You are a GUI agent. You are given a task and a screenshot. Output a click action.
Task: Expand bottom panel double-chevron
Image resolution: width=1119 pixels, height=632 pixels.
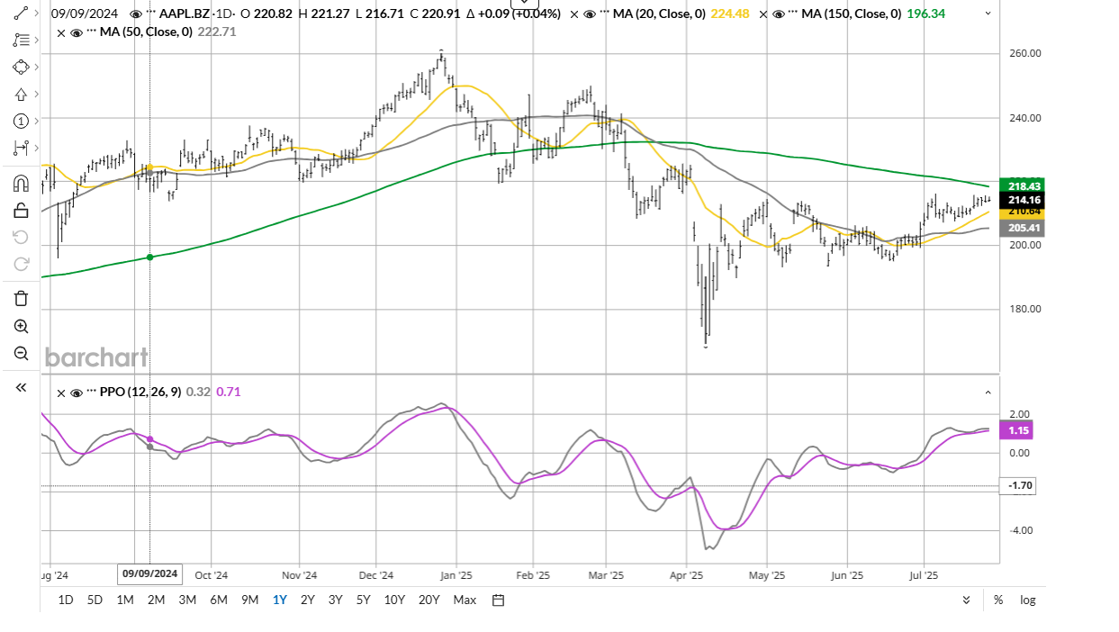967,600
